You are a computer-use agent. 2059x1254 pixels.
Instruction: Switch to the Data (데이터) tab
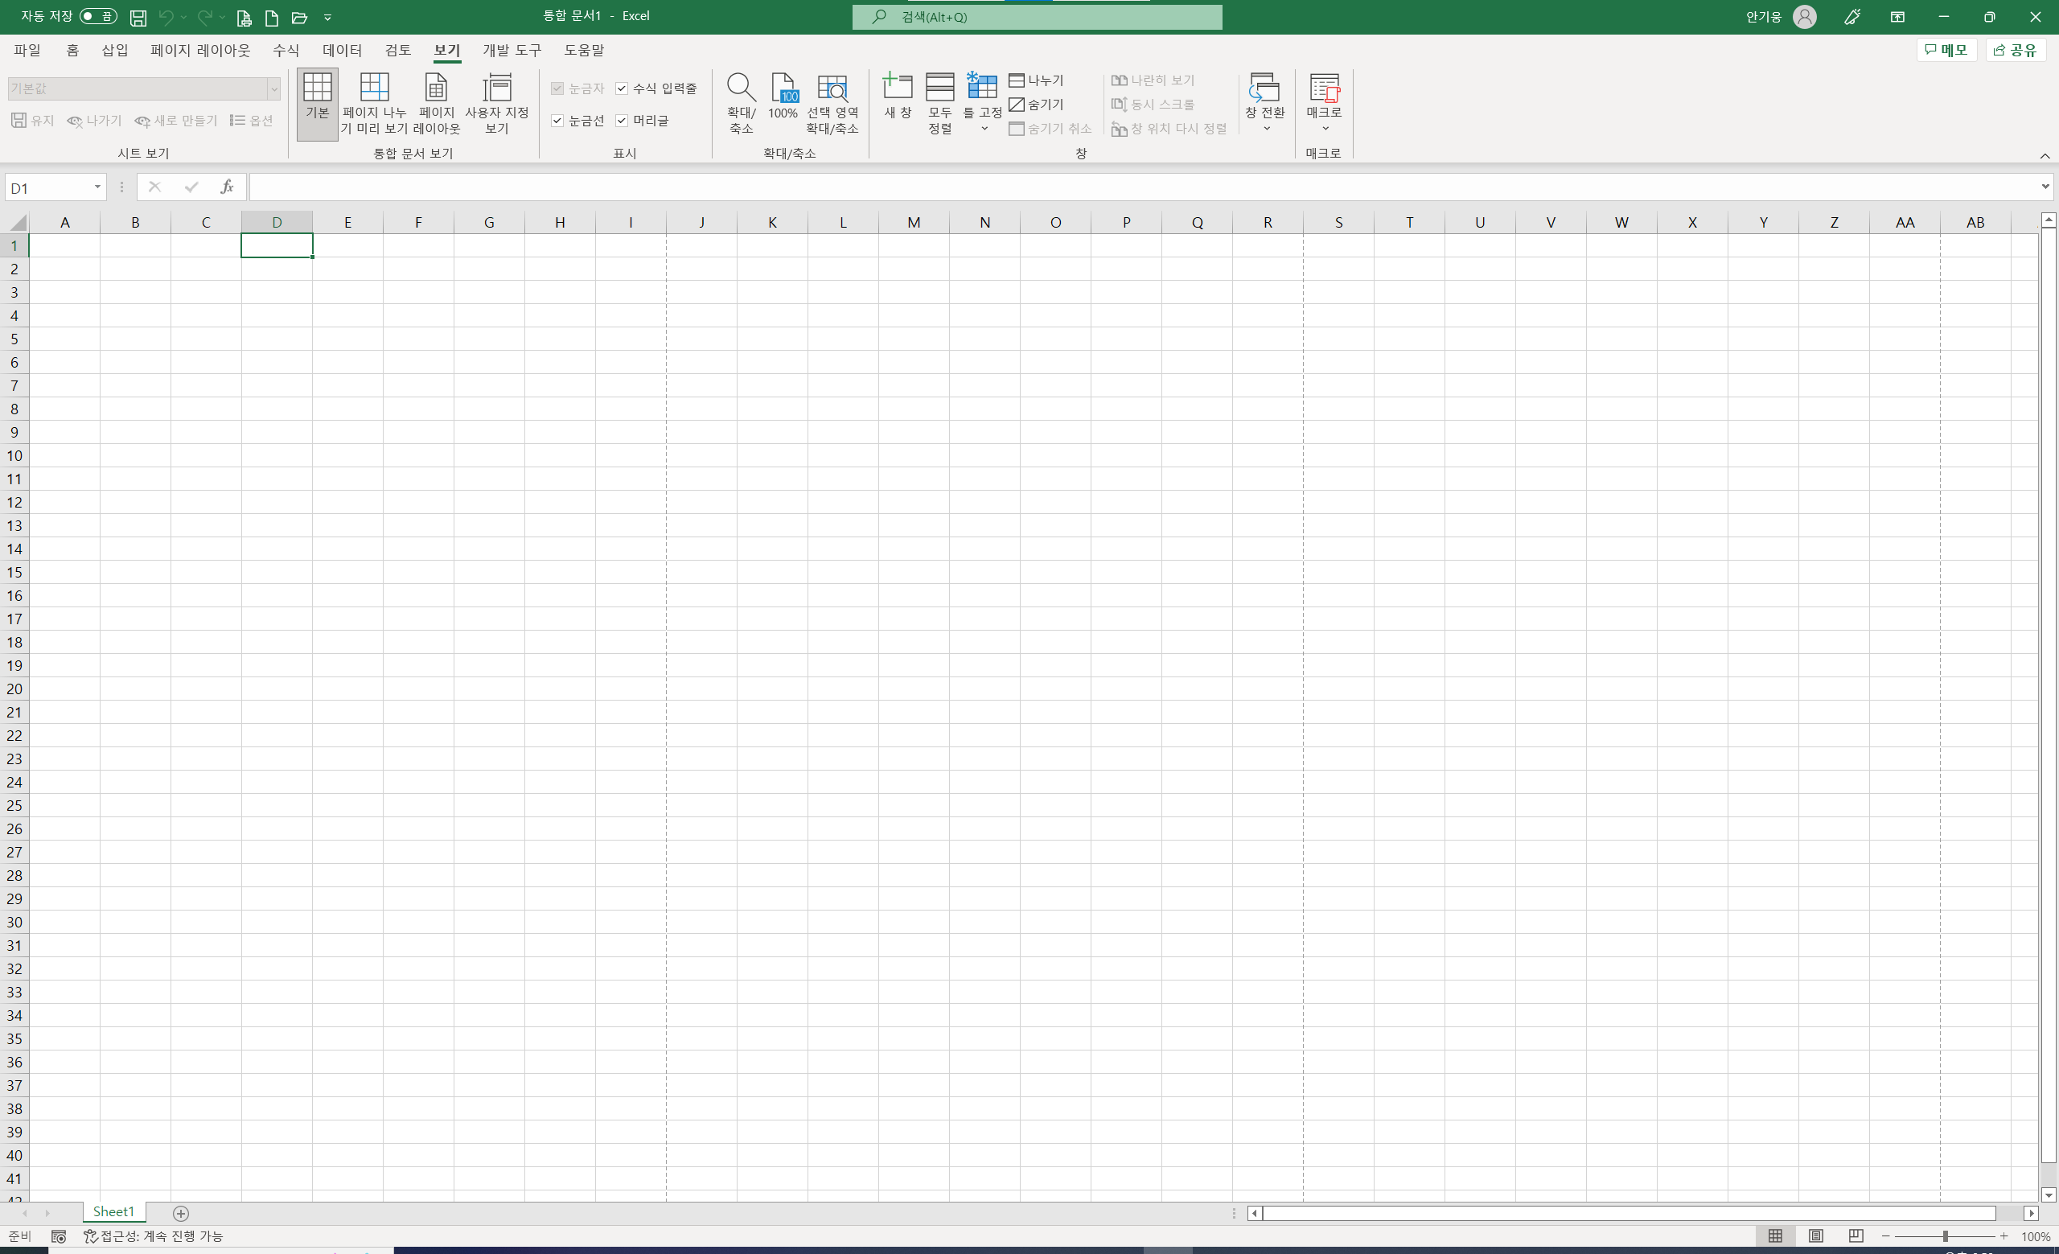342,50
